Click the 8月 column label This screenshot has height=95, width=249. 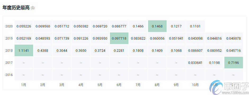click(157, 85)
